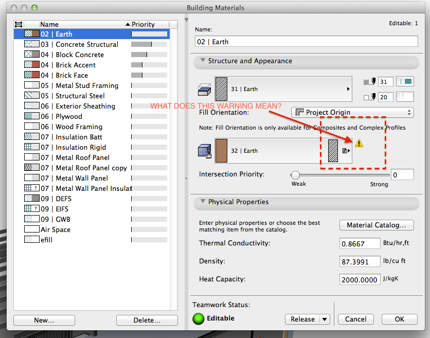Select 05 | Metal Stud Framing in the list
Screen dimensions: 430x338
92,85
